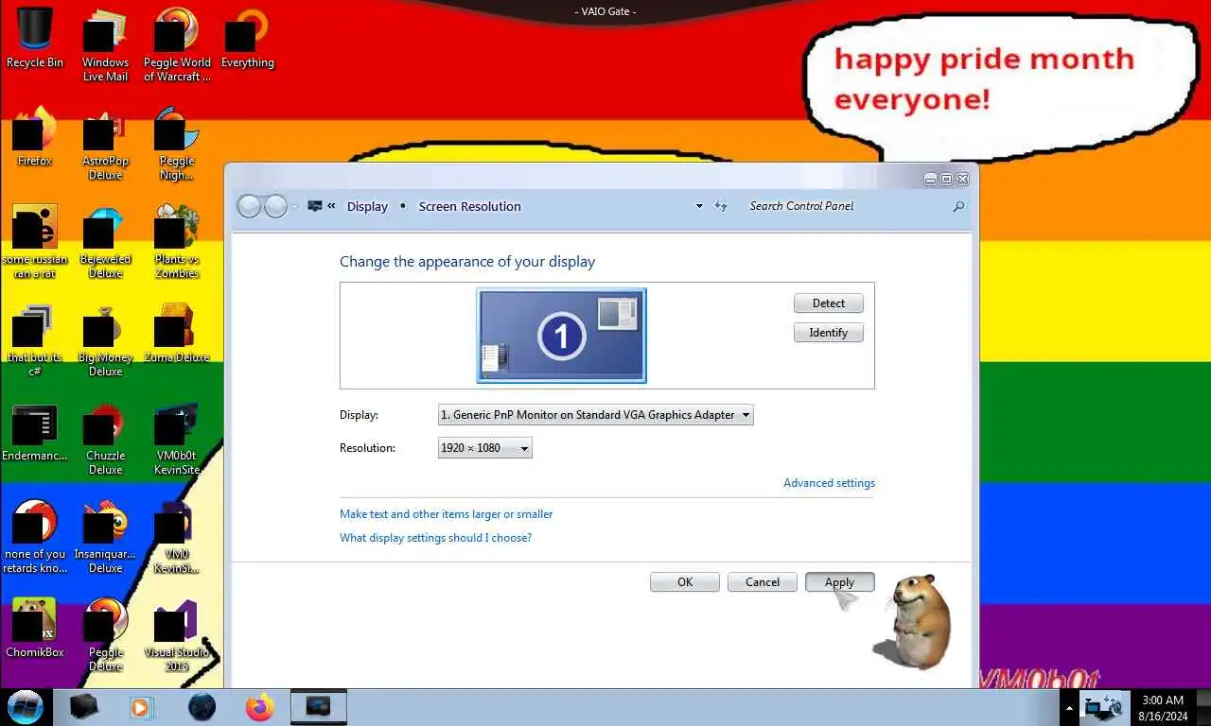Select the AstroPop Deluxe icon
The width and height of the screenshot is (1211, 726).
click(105, 144)
